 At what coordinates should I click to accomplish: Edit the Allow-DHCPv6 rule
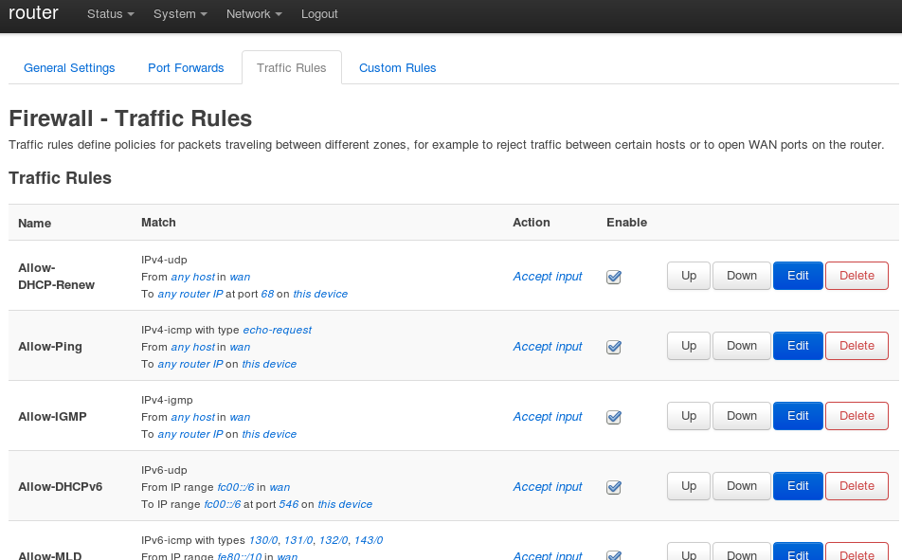798,486
